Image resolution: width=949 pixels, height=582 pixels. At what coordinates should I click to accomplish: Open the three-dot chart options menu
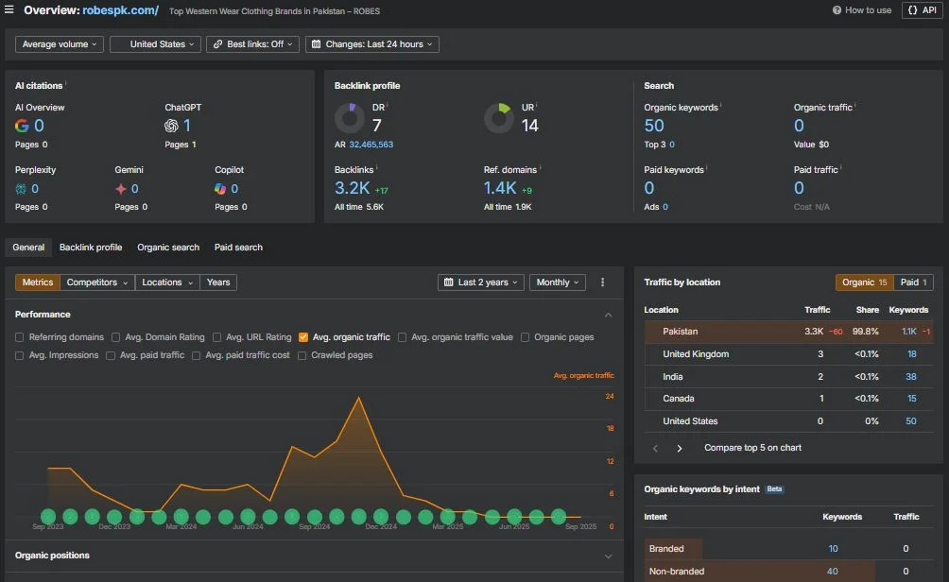click(603, 282)
